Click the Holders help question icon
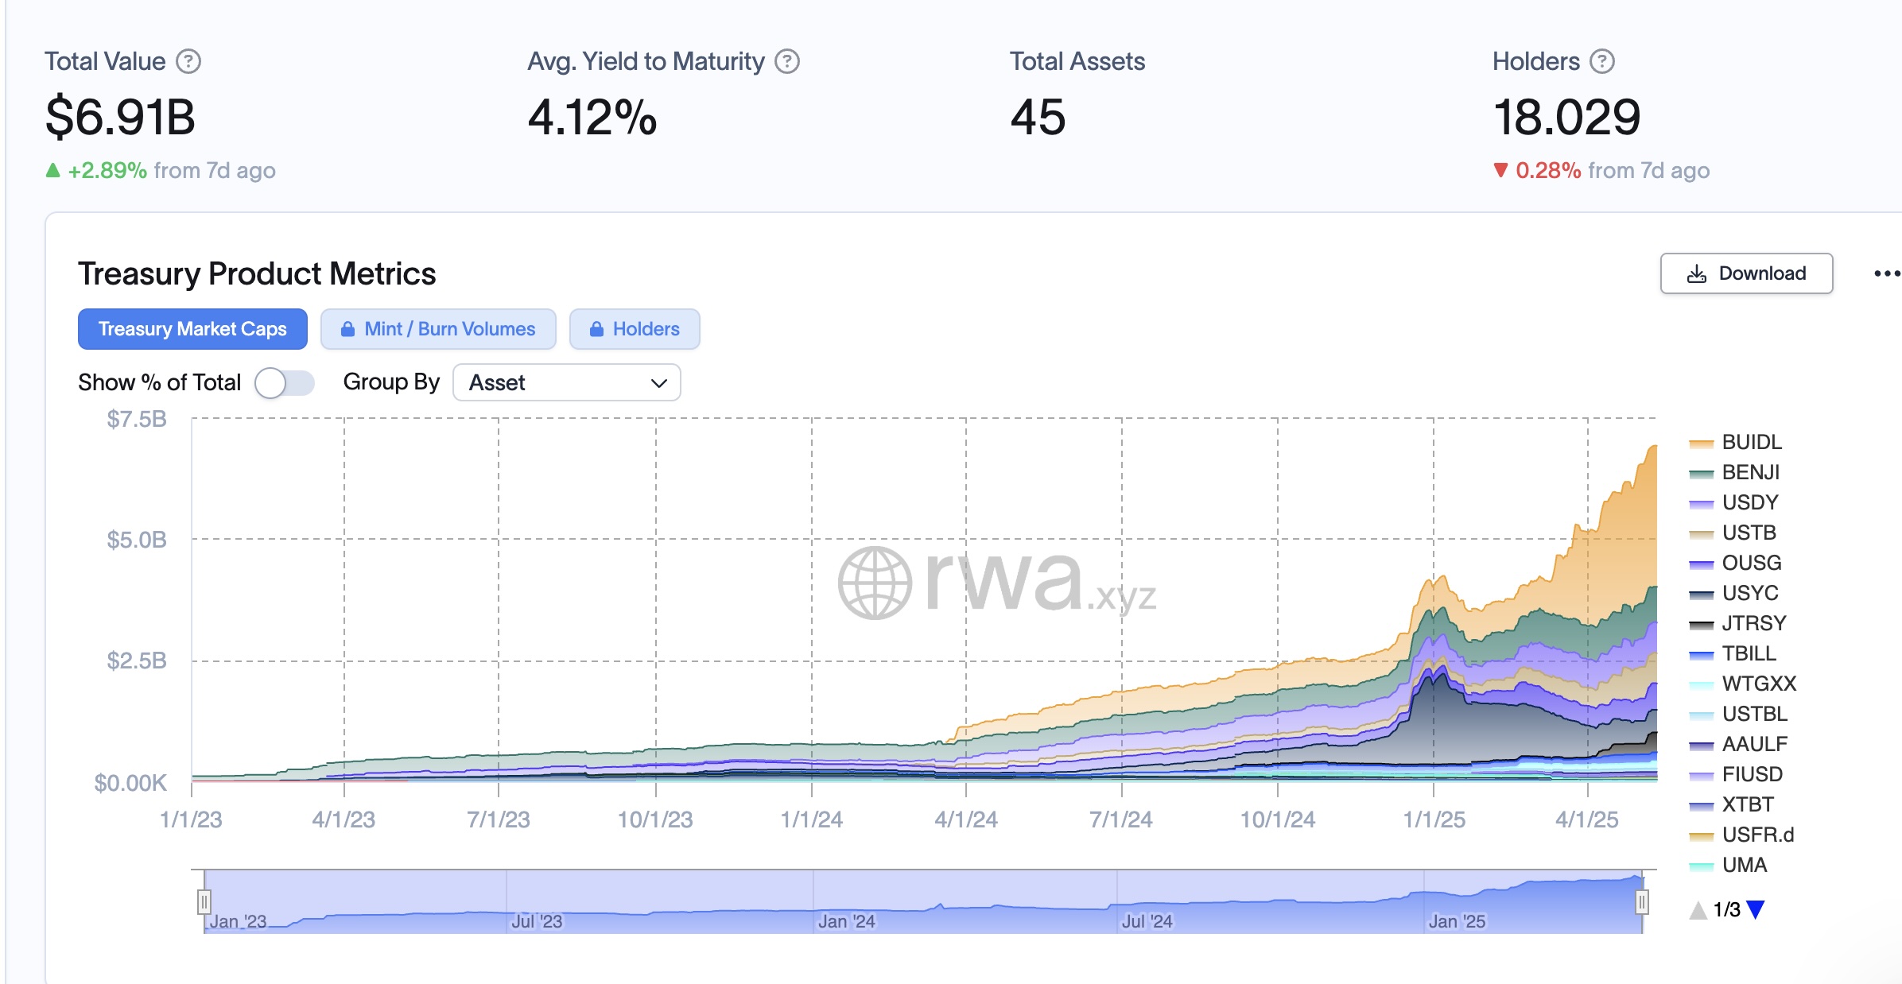This screenshot has height=984, width=1902. [1602, 61]
